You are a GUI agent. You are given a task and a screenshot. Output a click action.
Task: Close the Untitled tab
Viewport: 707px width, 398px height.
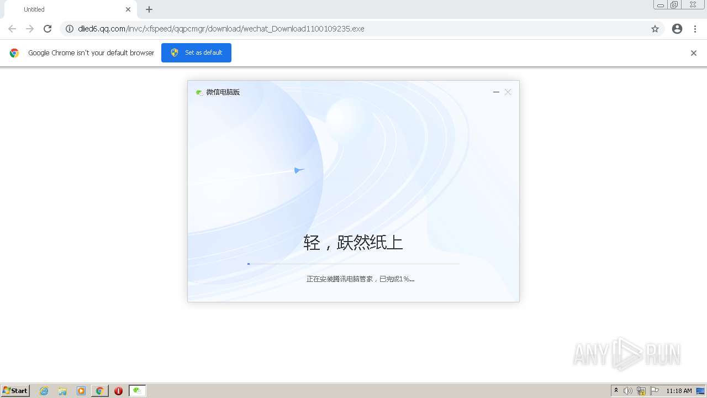click(x=128, y=9)
